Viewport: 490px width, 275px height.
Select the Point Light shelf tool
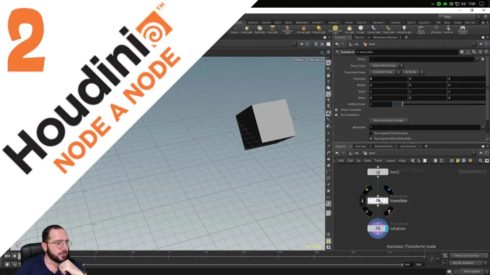tap(247, 30)
